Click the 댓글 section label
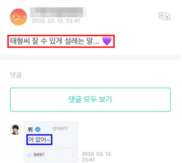182x163 pixels. click(x=16, y=75)
